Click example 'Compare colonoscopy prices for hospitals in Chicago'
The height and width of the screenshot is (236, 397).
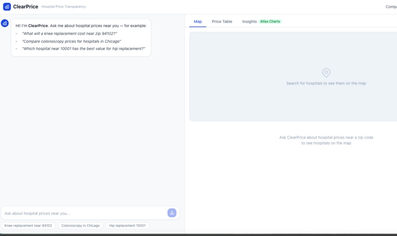pyautogui.click(x=71, y=41)
